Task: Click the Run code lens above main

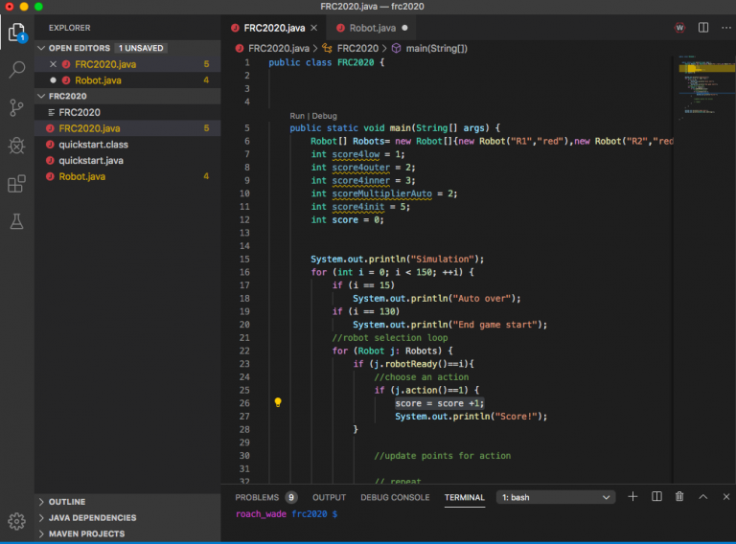Action: 297,116
